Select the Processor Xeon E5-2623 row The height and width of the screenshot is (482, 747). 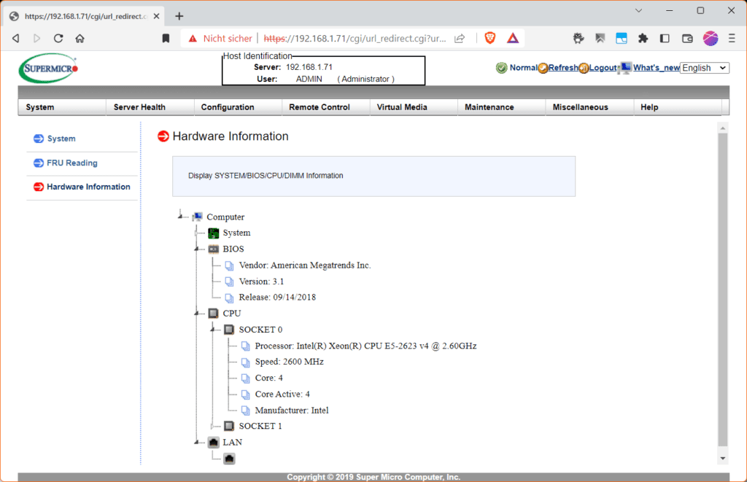click(x=365, y=346)
